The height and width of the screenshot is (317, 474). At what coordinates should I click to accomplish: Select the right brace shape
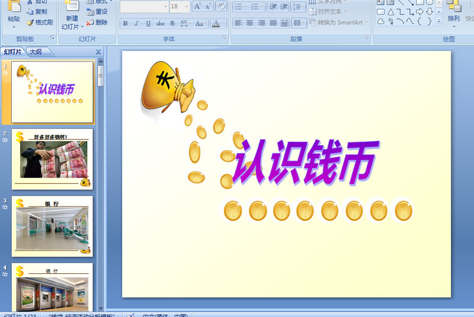[430, 21]
